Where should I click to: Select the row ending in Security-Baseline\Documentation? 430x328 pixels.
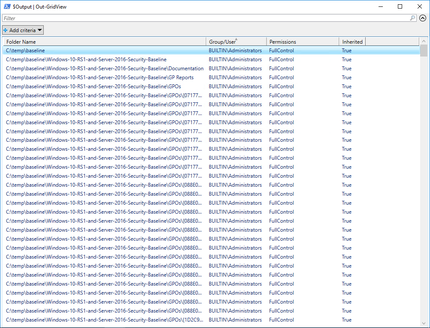pos(211,69)
